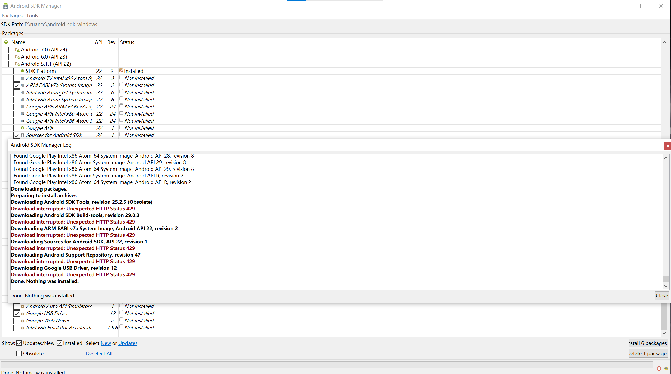Click the Install 6 packages button
Viewport: 671px width, 374px height.
pyautogui.click(x=648, y=343)
